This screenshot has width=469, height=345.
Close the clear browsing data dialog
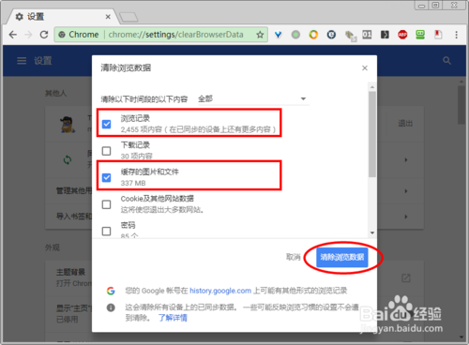(x=365, y=67)
